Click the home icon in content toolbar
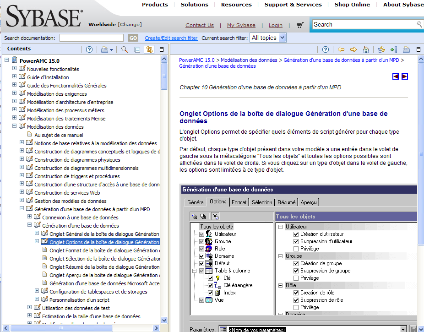The width and height of the screenshot is (424, 332). (x=366, y=49)
